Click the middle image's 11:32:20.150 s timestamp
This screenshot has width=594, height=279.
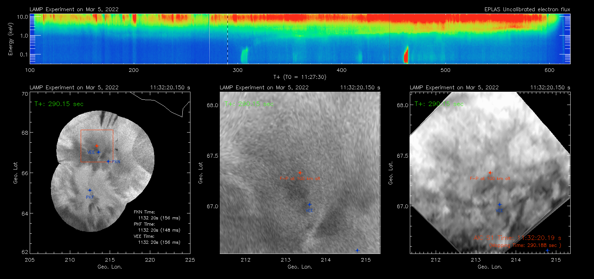360,88
